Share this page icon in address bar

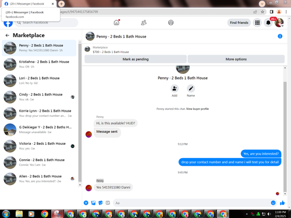255,12
